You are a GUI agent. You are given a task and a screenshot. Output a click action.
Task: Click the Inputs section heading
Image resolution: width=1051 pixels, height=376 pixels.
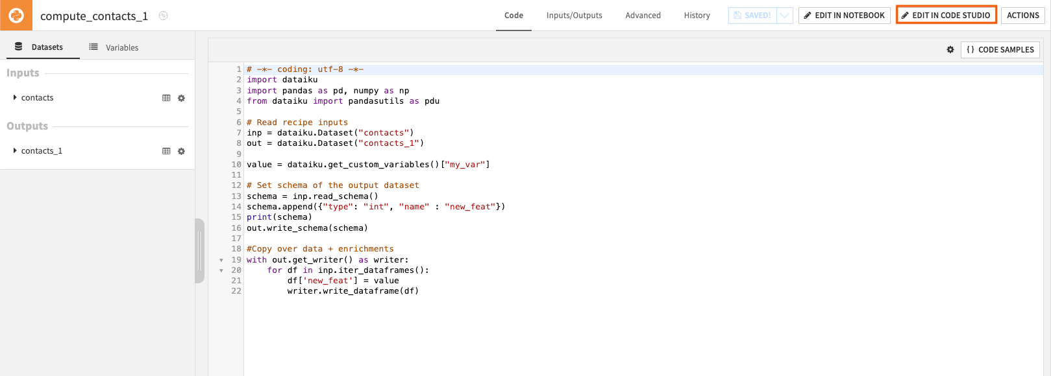(x=23, y=73)
